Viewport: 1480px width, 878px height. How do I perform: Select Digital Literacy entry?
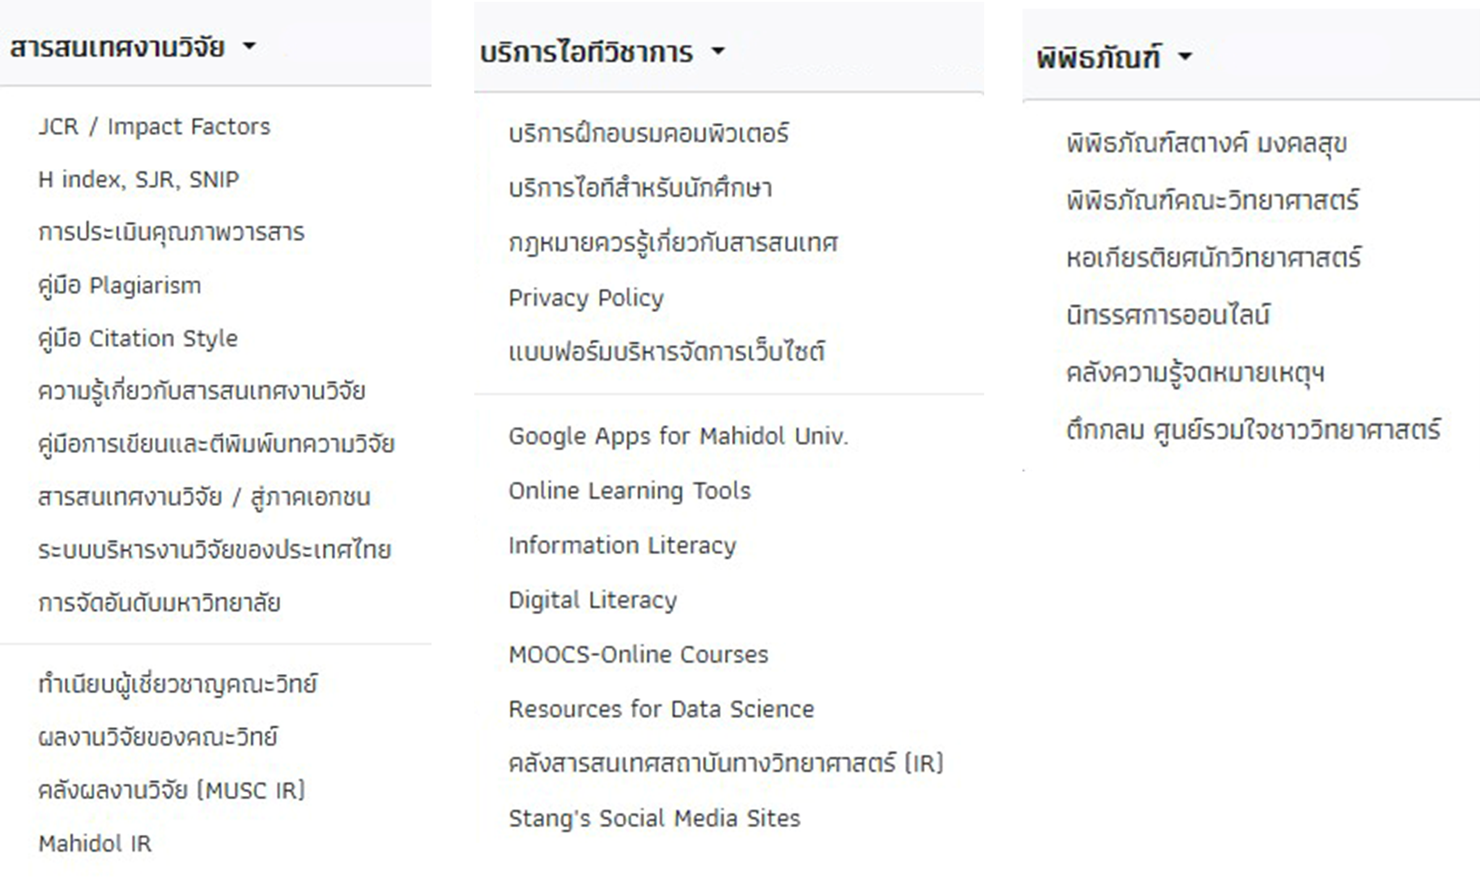tap(592, 600)
